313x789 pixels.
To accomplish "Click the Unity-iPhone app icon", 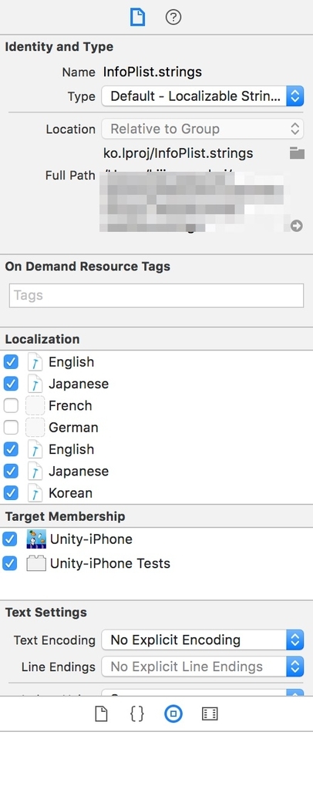I will 36,539.
